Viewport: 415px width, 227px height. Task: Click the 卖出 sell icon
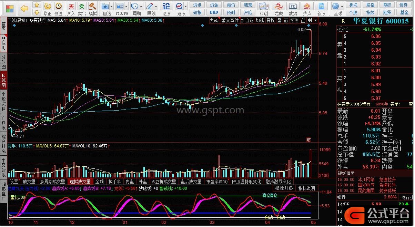pos(82,9)
